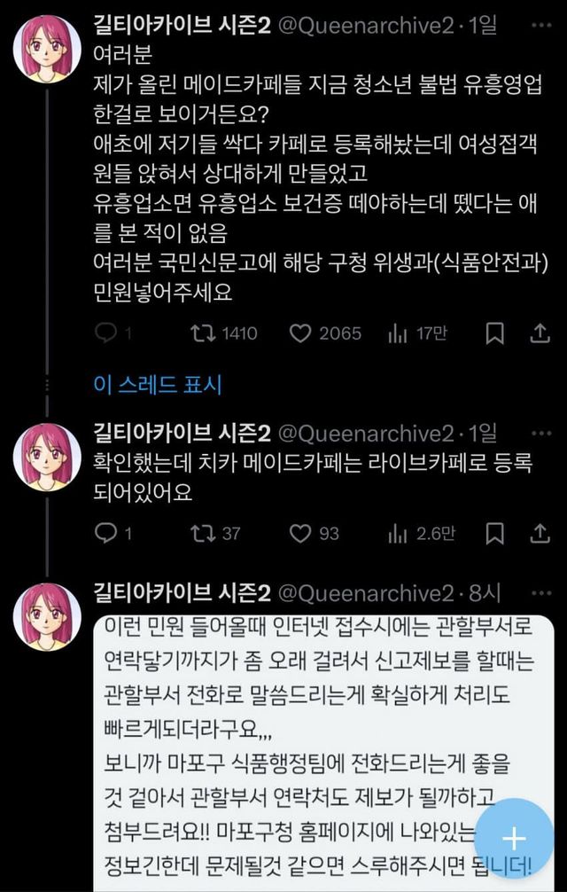Tap the floating compose tweet button
The width and height of the screenshot is (567, 892).
click(514, 840)
